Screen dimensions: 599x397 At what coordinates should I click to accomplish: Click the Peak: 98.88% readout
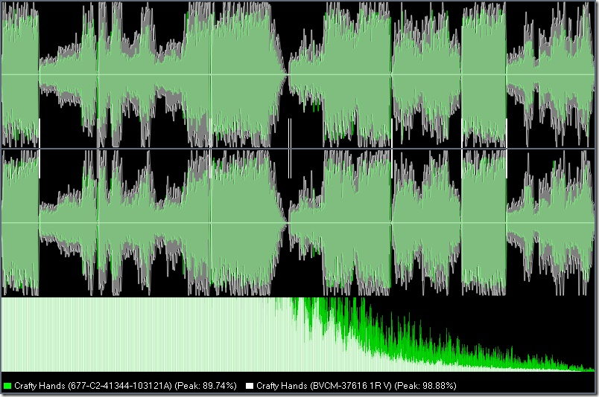pyautogui.click(x=425, y=386)
